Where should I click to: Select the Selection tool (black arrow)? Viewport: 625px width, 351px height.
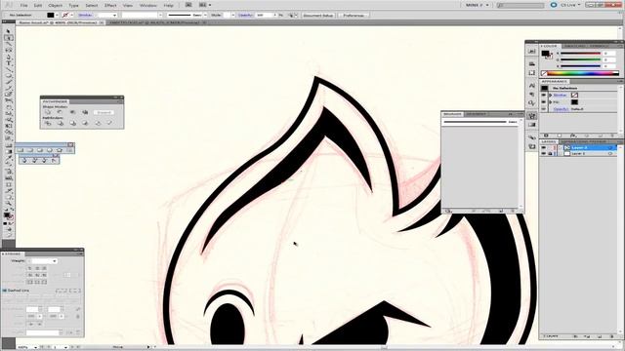click(x=8, y=31)
